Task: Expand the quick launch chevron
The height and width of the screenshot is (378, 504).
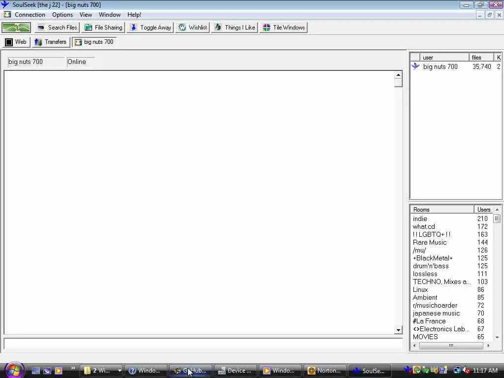Action: 73,368
